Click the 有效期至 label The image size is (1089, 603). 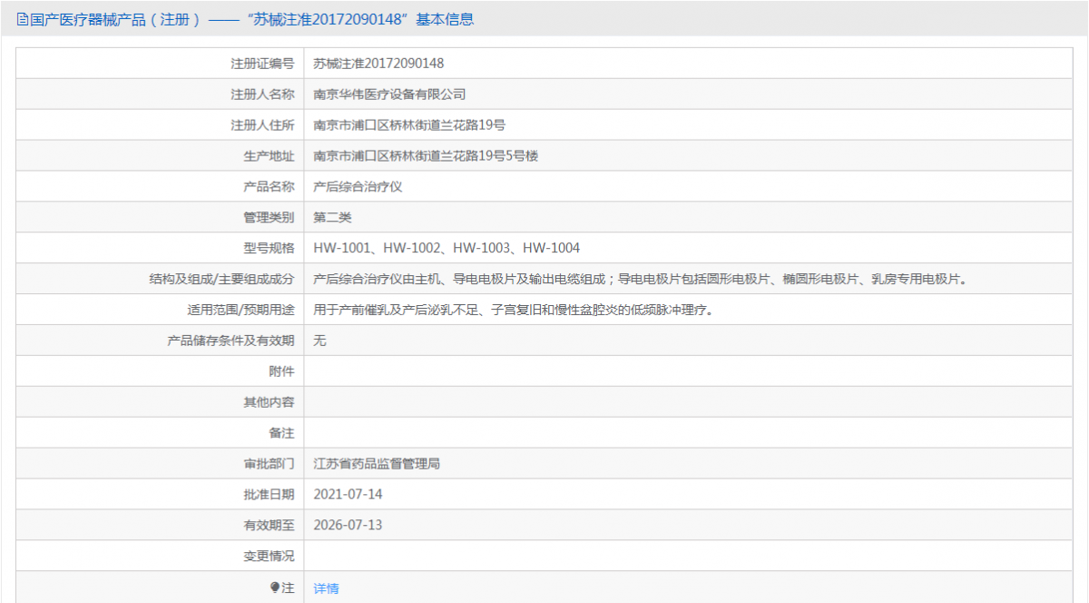click(x=269, y=525)
